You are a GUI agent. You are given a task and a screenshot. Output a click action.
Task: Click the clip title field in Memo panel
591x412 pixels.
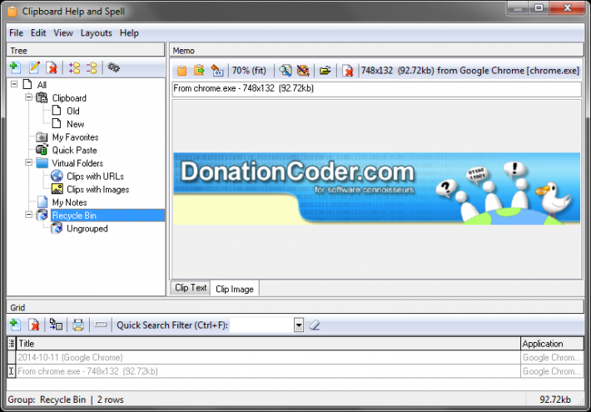[x=376, y=89]
